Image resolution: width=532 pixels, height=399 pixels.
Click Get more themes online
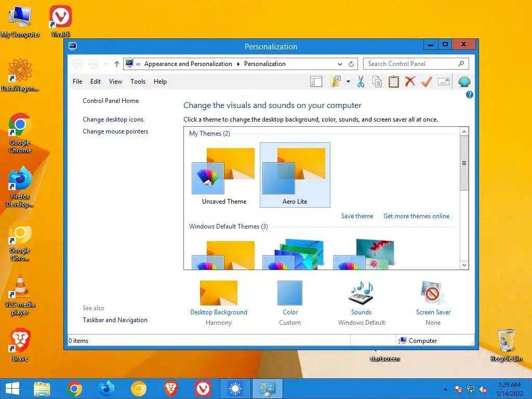(416, 216)
